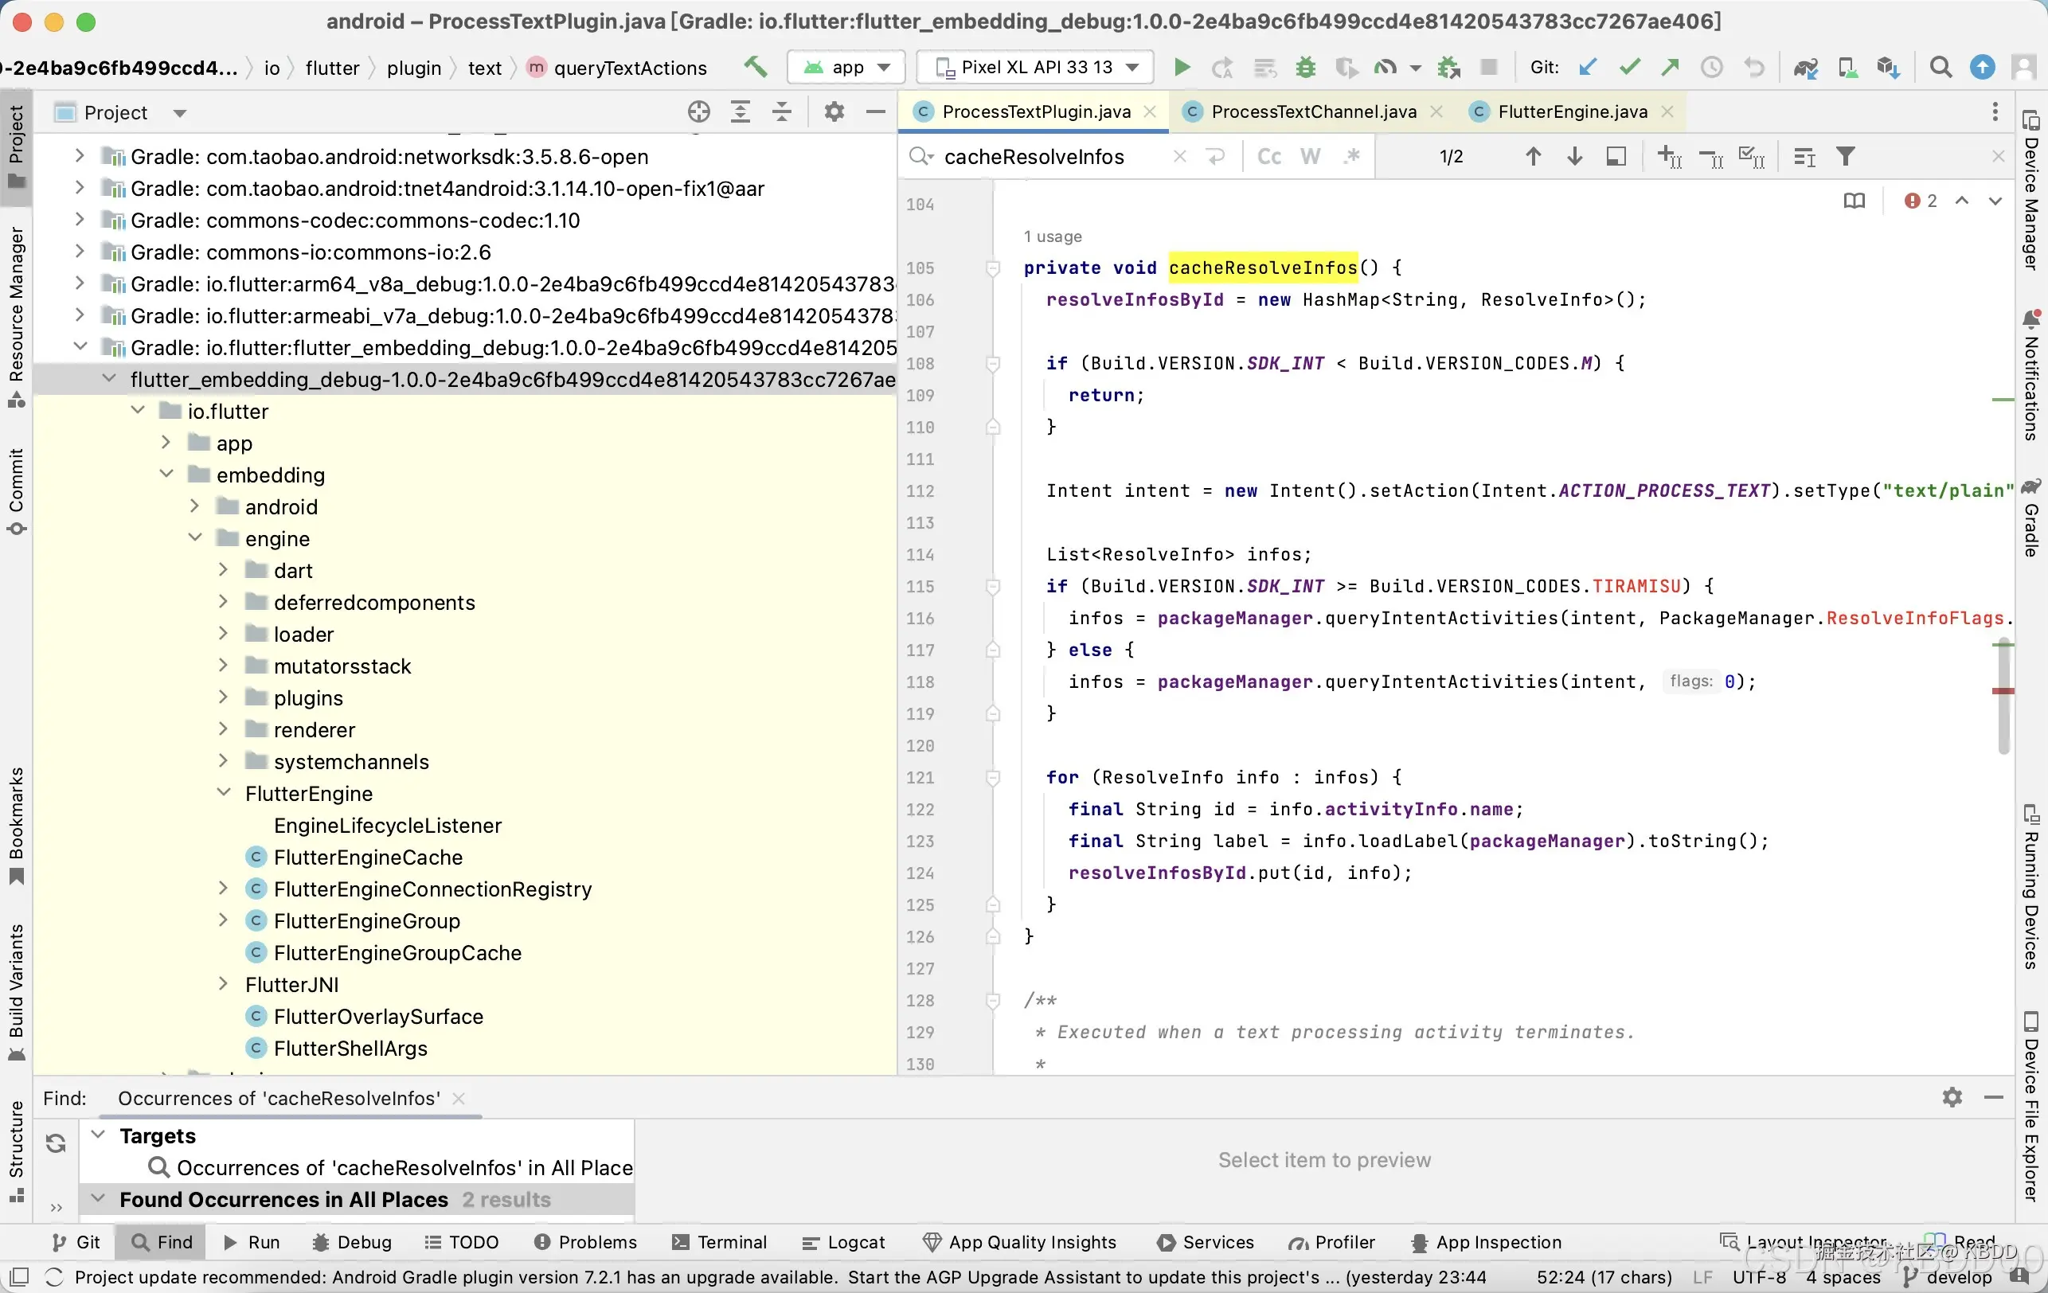2048x1293 pixels.
Task: Click the Git update project arrow
Action: click(x=1587, y=67)
